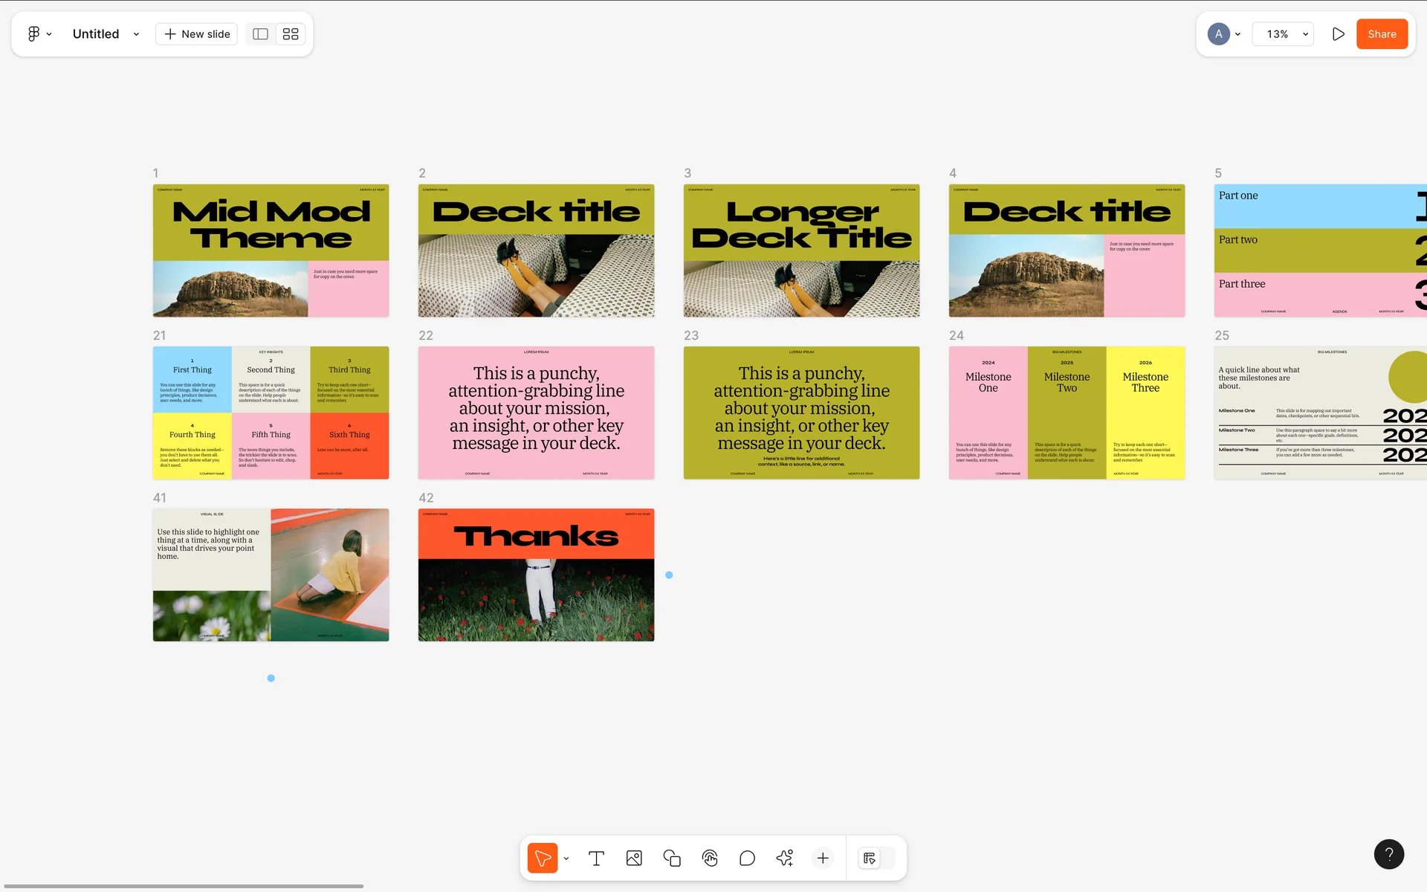The width and height of the screenshot is (1427, 892).
Task: Click the plus insert button in toolbar
Action: (x=823, y=859)
